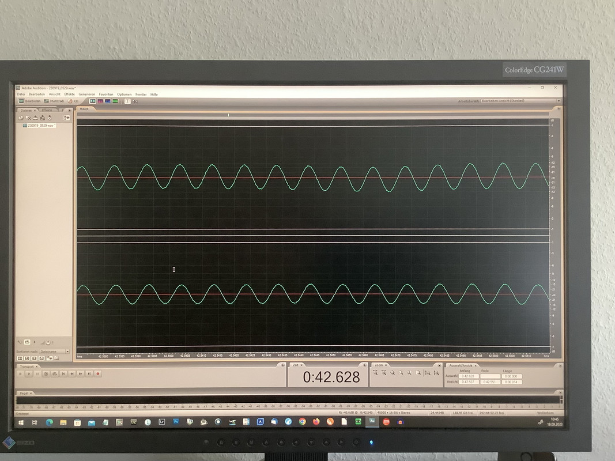
Task: Go to beginning transport button
Action: click(x=63, y=374)
